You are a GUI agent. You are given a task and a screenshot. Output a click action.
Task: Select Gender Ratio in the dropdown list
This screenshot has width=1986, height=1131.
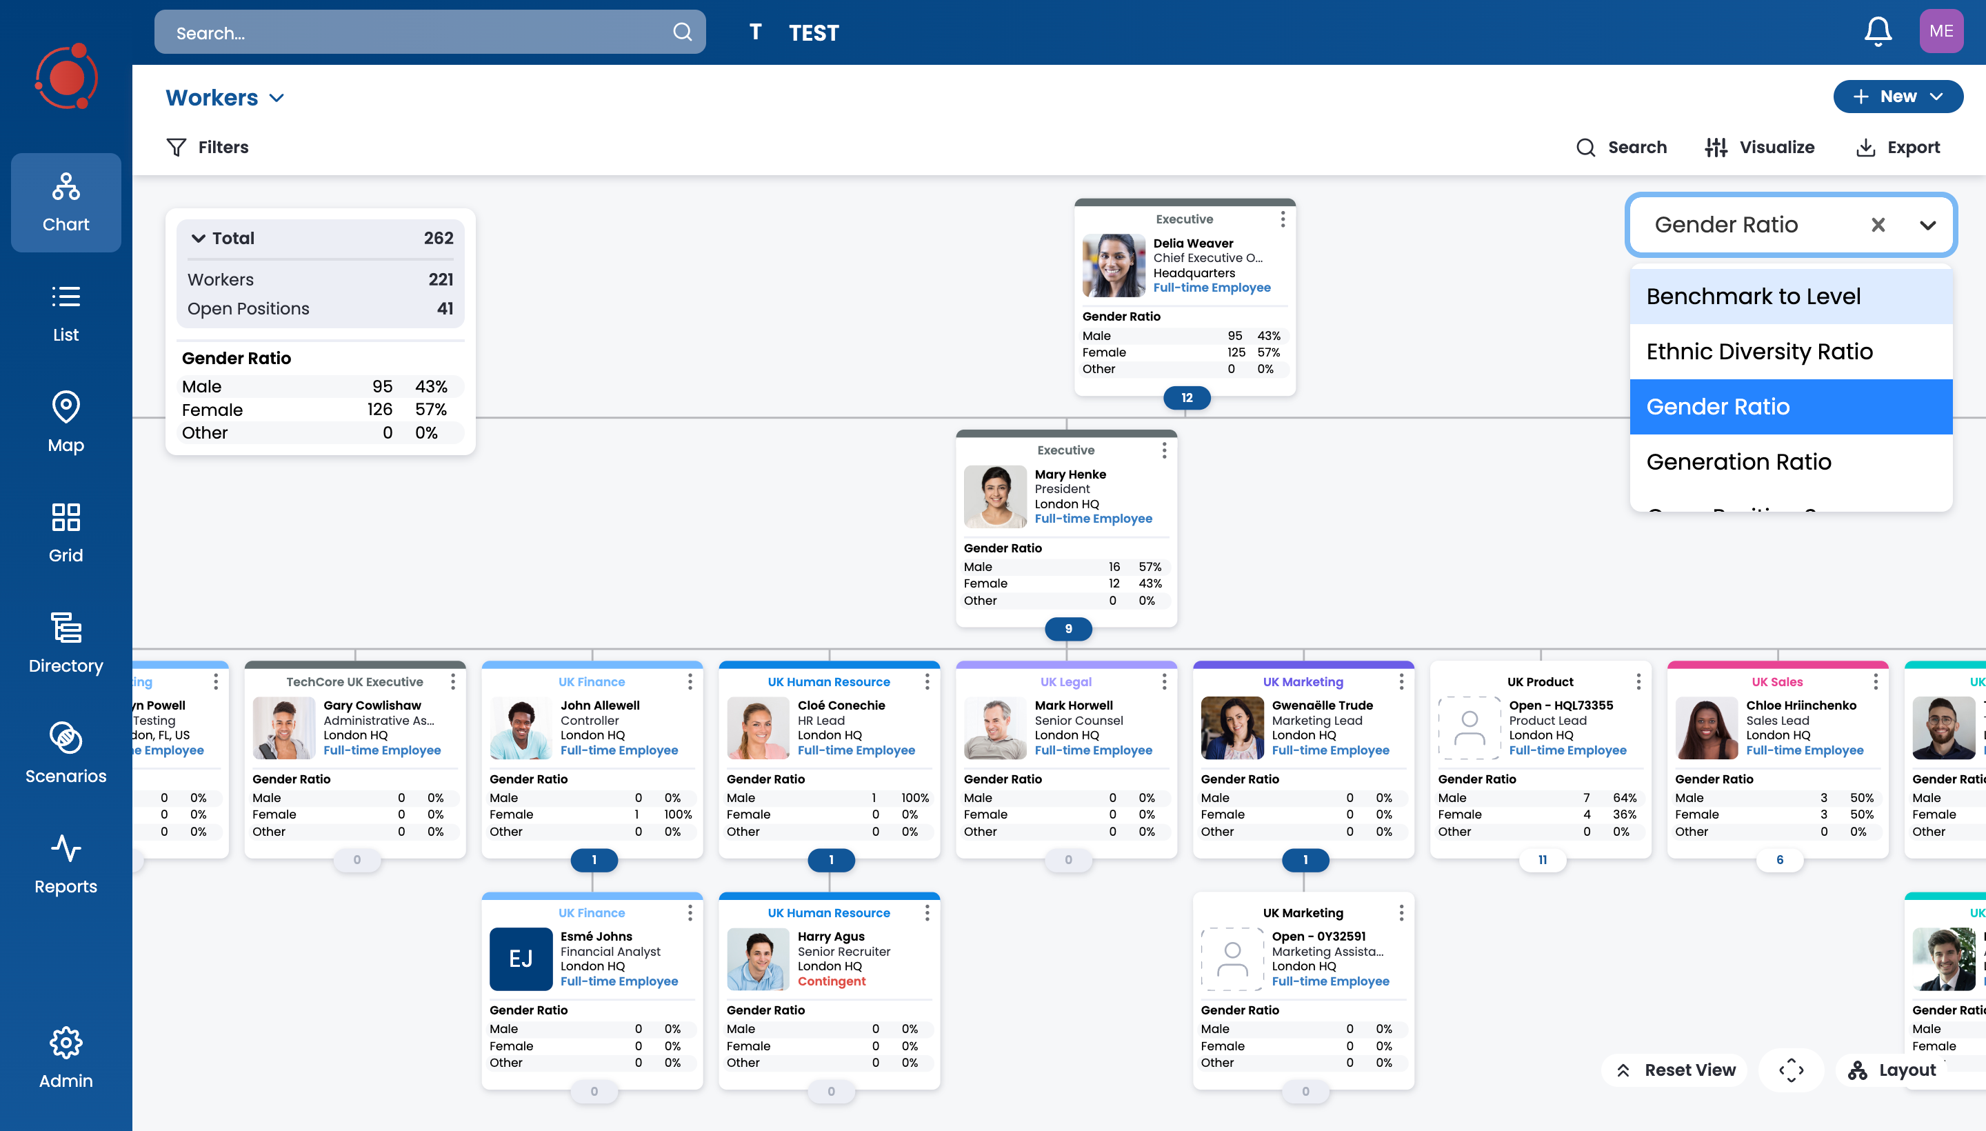click(1790, 406)
